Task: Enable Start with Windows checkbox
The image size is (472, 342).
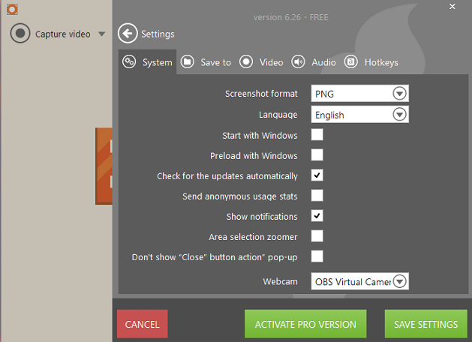Action: pos(317,135)
